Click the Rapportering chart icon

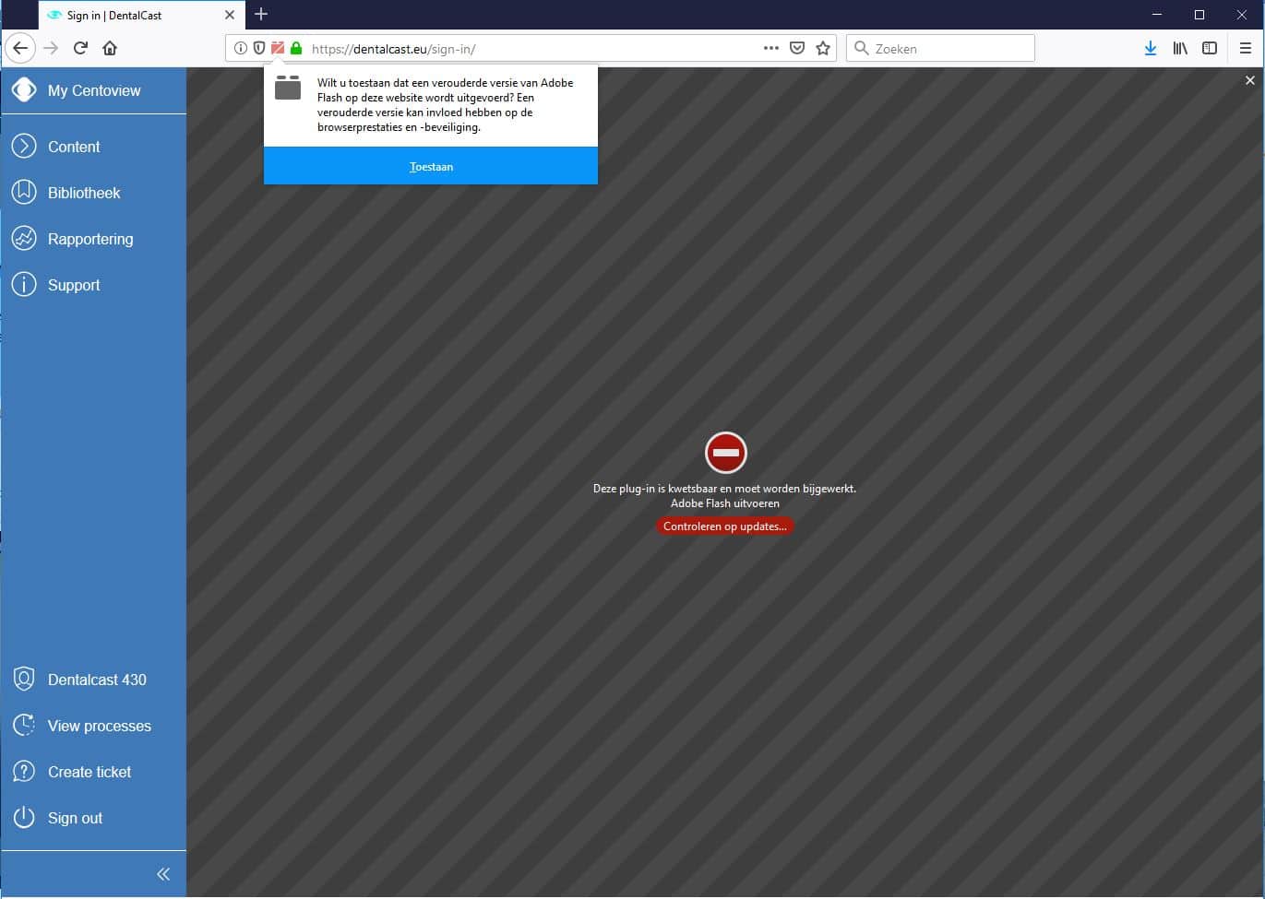coord(24,239)
